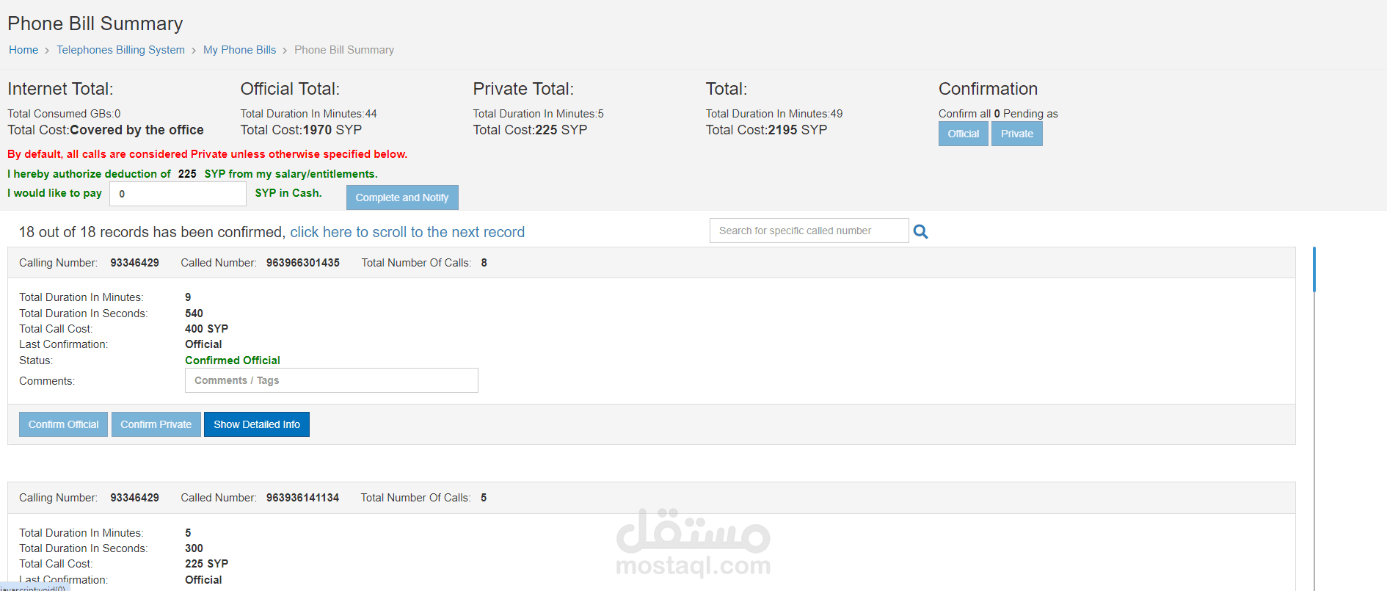Click the Total Consumed GBs:0 line
The width and height of the screenshot is (1387, 591).
[64, 114]
